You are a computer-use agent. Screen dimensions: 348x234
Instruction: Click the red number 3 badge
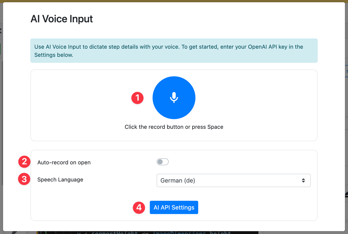click(x=24, y=179)
